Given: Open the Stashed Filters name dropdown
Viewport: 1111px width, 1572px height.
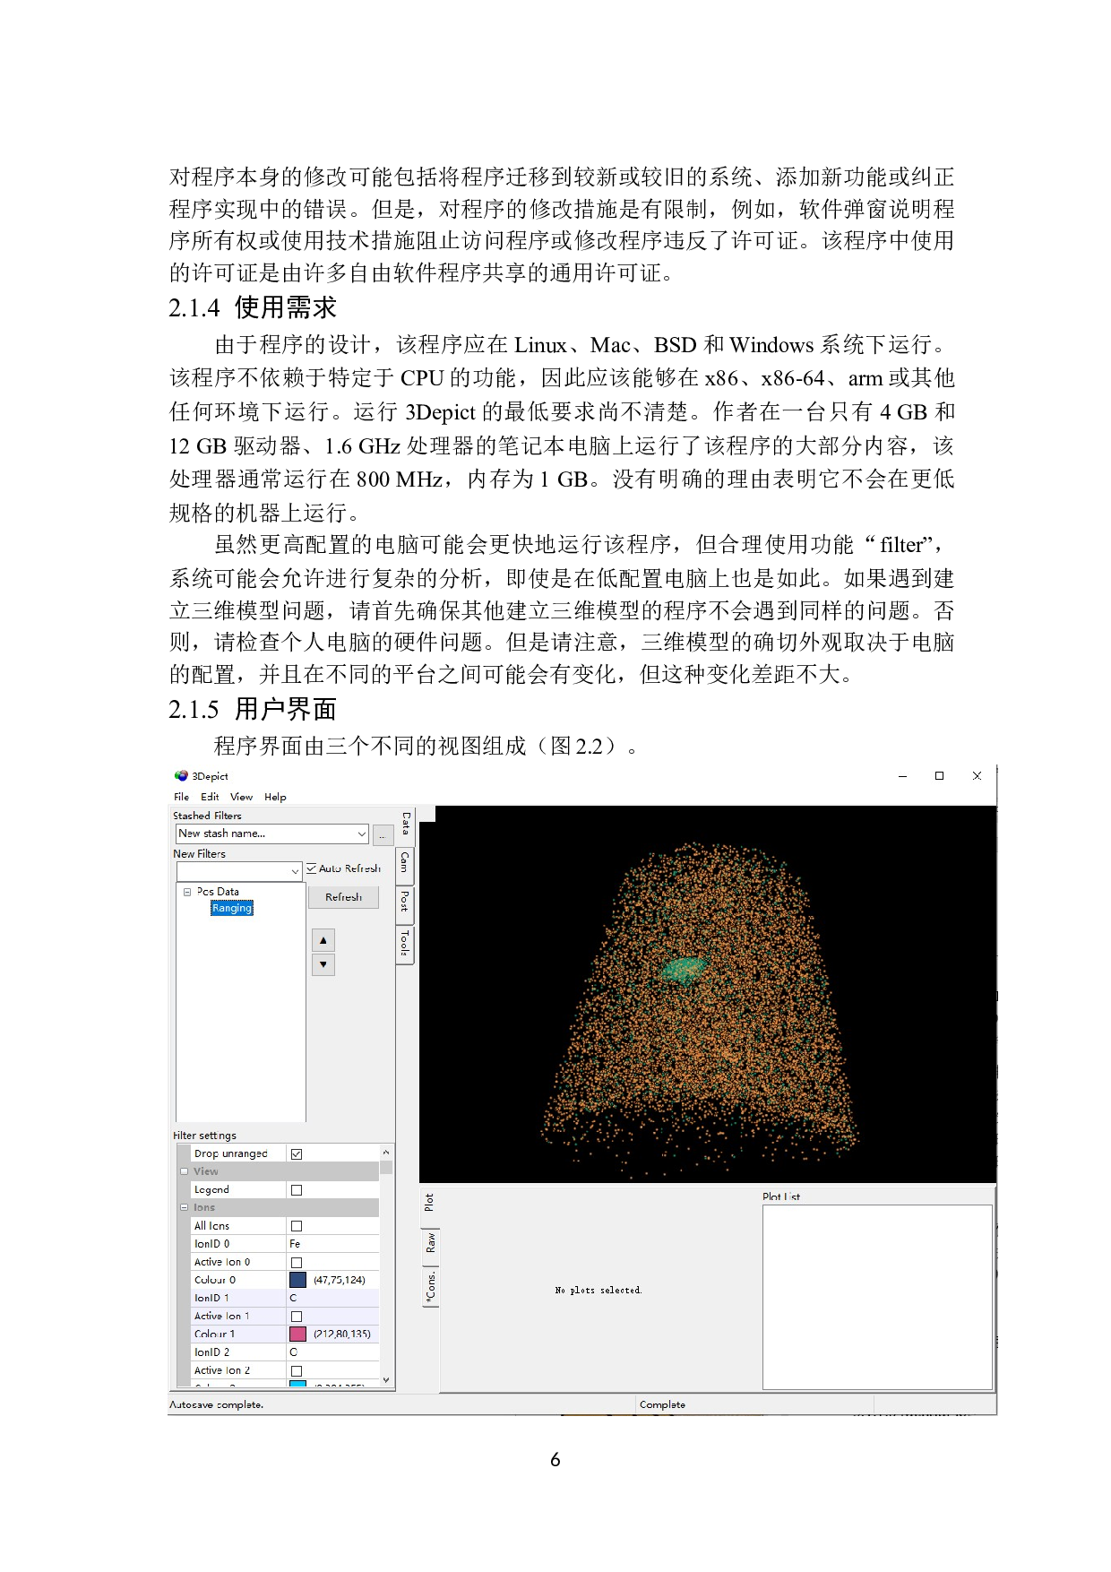Looking at the screenshot, I should pyautogui.click(x=361, y=834).
